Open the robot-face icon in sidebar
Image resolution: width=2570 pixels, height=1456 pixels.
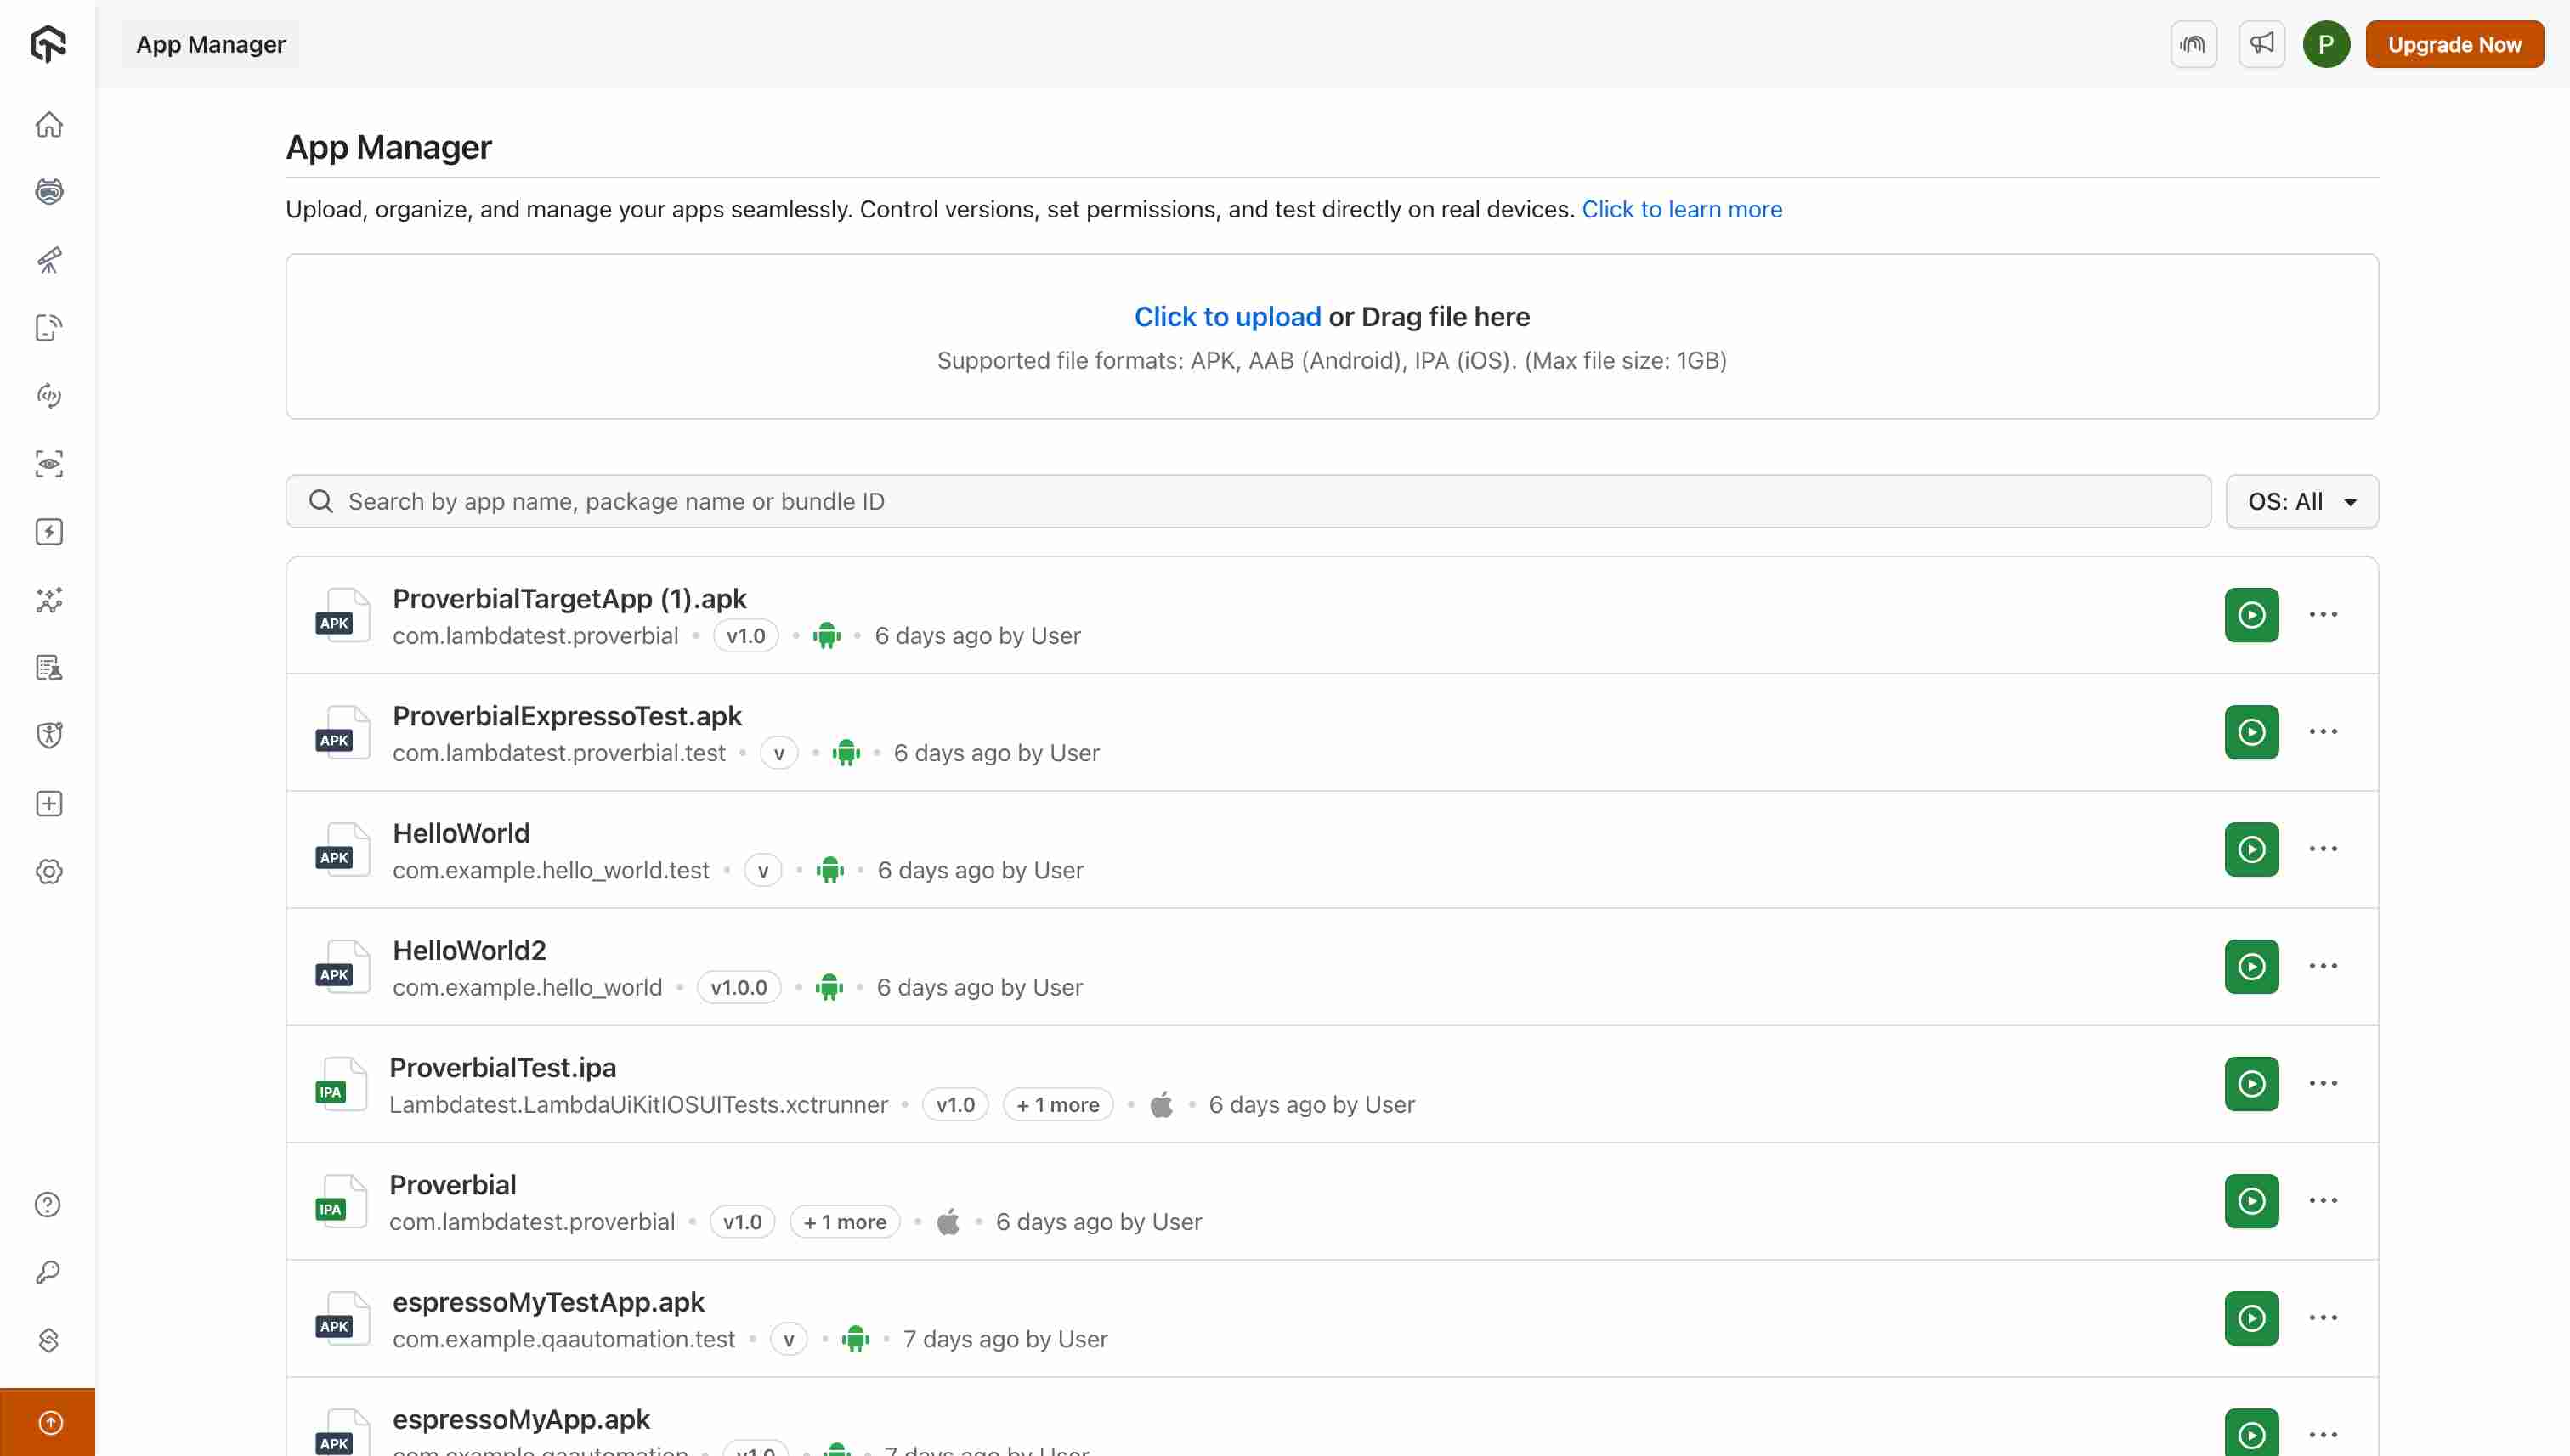click(48, 192)
